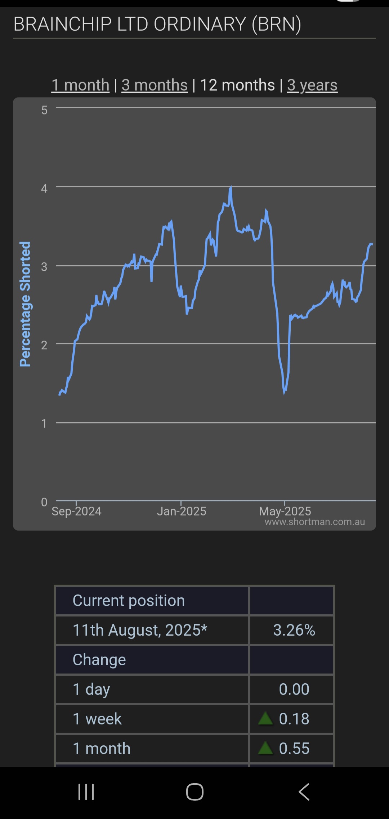Click the Change section header row
The width and height of the screenshot is (389, 819).
tap(99, 660)
